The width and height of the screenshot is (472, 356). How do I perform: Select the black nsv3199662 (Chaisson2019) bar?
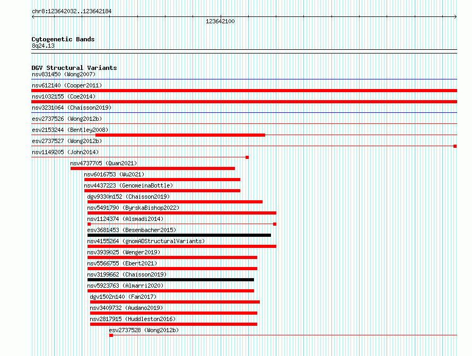pyautogui.click(x=171, y=280)
